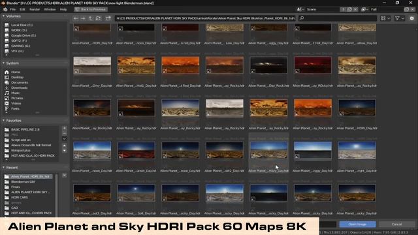The width and height of the screenshot is (418, 235).
Task: Click the file path field
Action: point(206,18)
